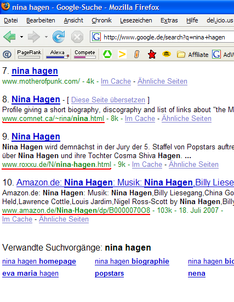Focus the URL address field
Image resolution: width=234 pixels, height=302 pixels.
click(x=164, y=37)
